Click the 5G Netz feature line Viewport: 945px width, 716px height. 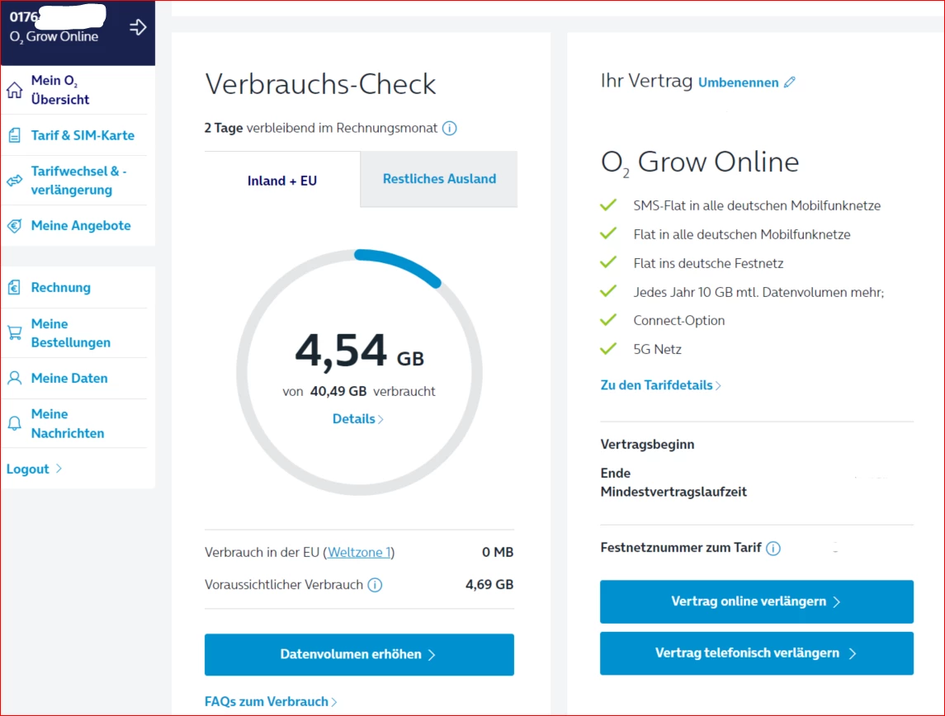click(657, 349)
